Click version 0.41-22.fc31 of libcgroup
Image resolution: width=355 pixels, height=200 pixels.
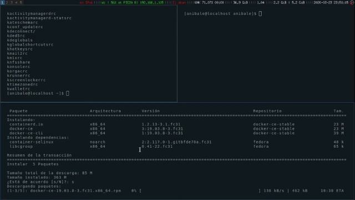coord(157,147)
